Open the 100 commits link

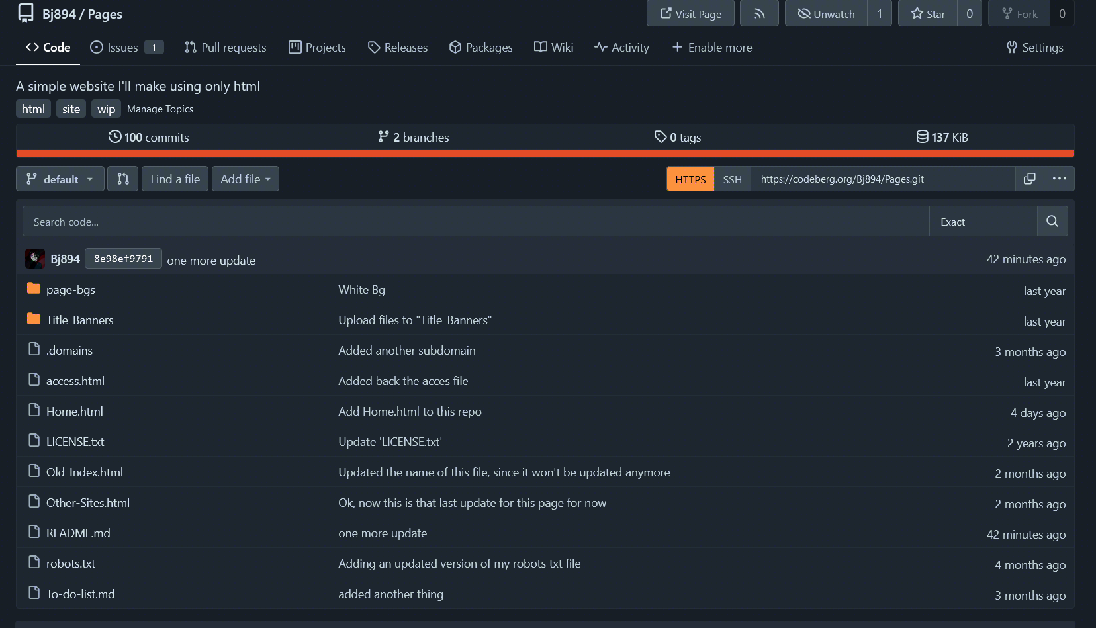[x=149, y=137]
